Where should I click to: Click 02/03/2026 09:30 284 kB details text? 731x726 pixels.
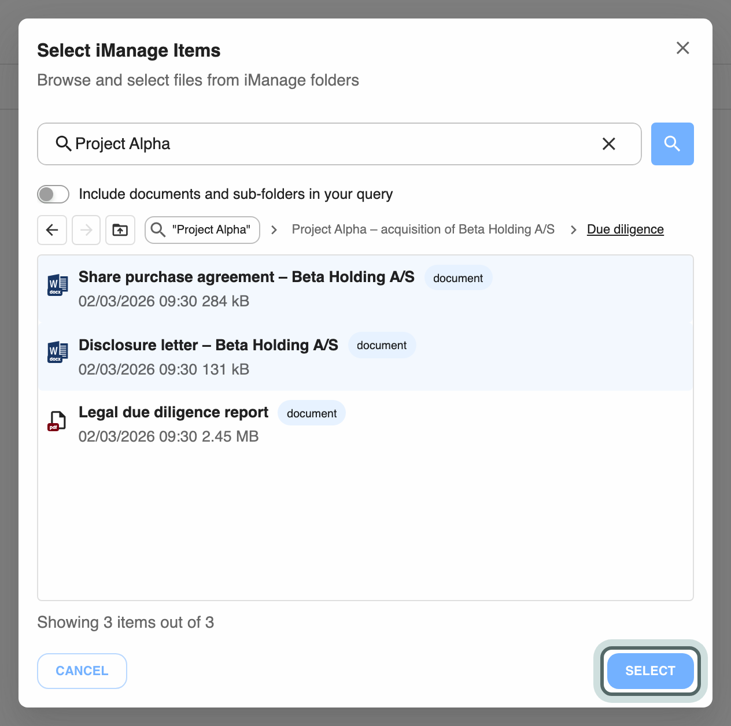pos(164,301)
